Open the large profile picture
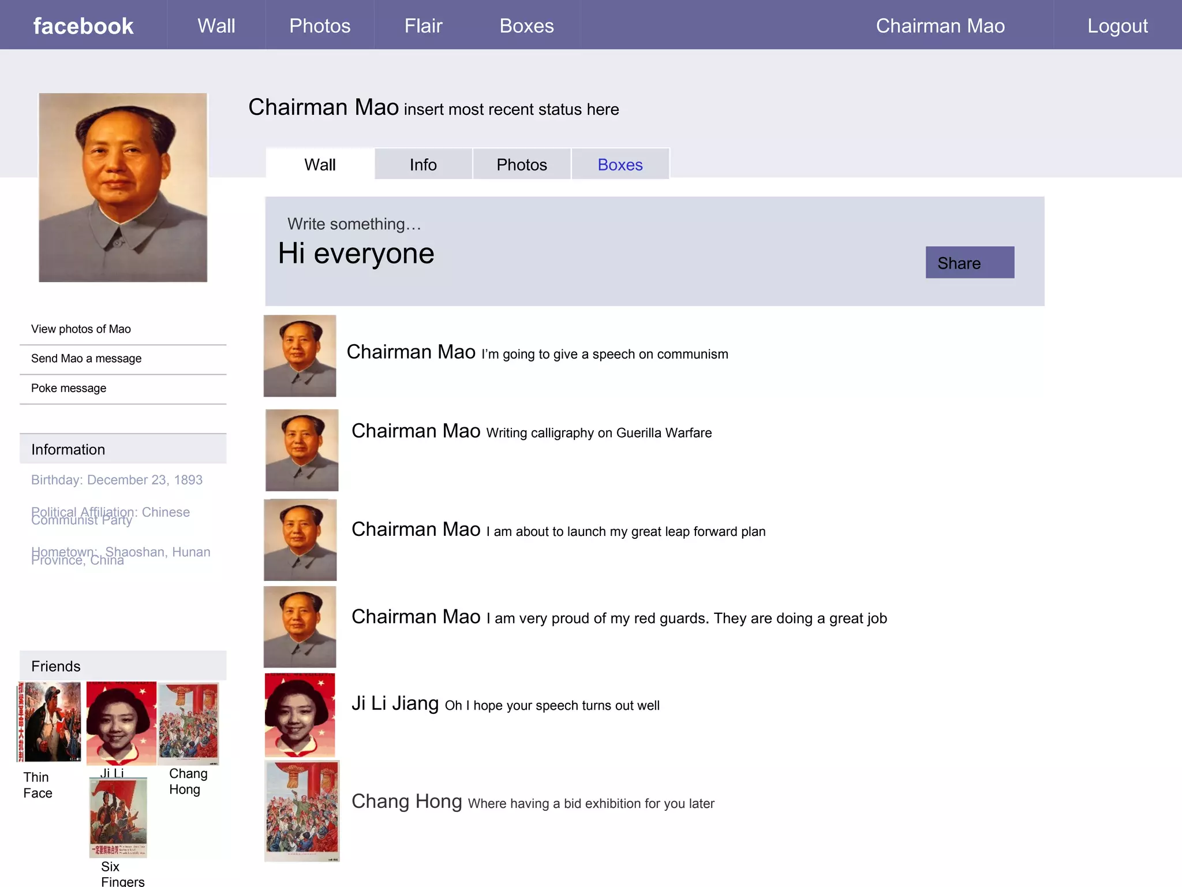 tap(123, 187)
